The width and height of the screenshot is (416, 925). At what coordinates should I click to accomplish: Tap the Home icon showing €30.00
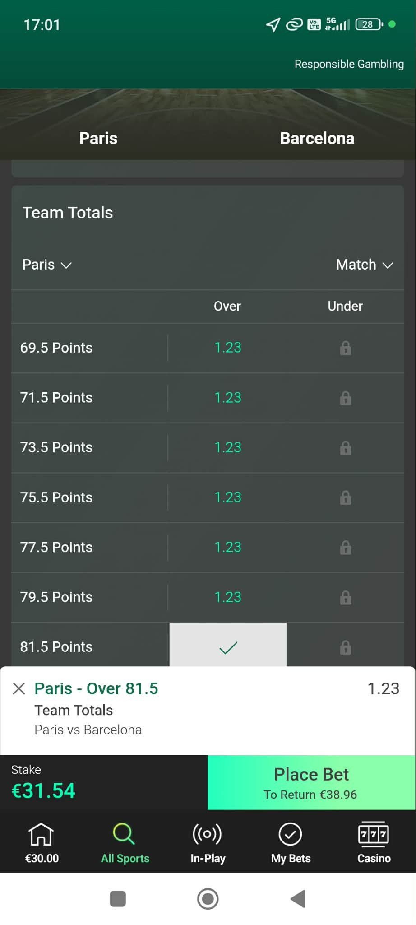point(42,842)
